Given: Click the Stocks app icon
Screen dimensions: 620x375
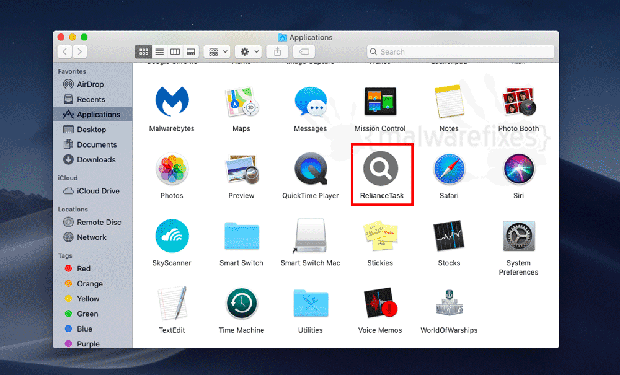Looking at the screenshot, I should pyautogui.click(x=449, y=236).
